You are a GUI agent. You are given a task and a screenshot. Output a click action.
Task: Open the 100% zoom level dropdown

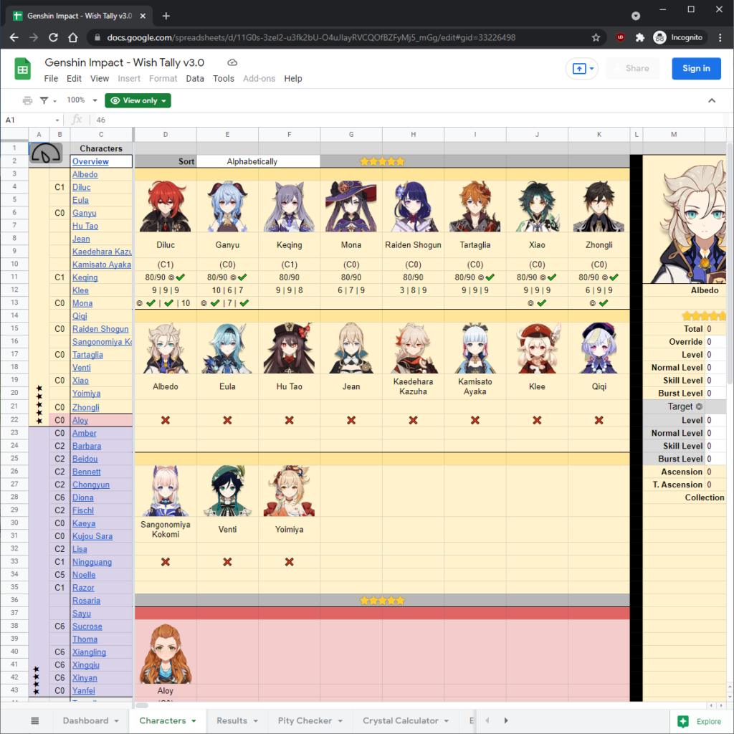pyautogui.click(x=76, y=100)
